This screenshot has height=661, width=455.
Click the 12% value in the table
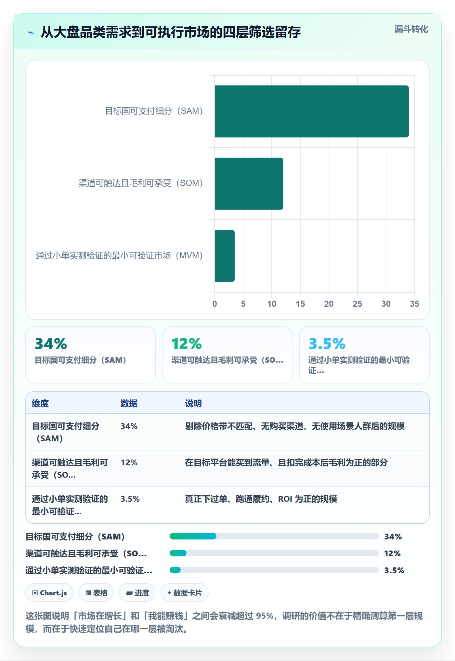tap(129, 462)
